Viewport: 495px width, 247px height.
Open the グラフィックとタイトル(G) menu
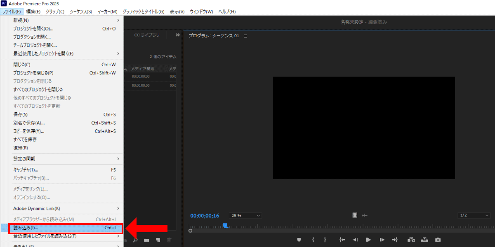(x=143, y=12)
